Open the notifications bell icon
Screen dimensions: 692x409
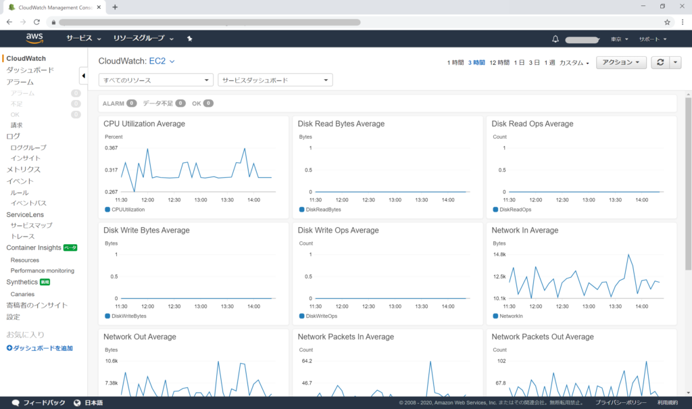(x=555, y=39)
